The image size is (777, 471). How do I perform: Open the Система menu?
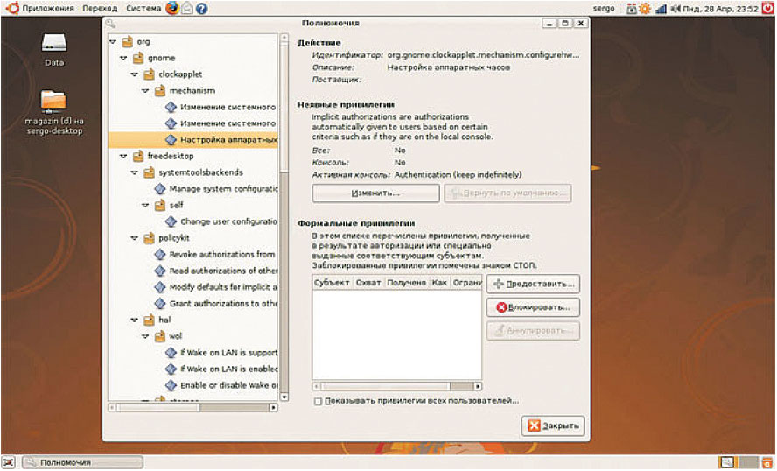click(143, 8)
